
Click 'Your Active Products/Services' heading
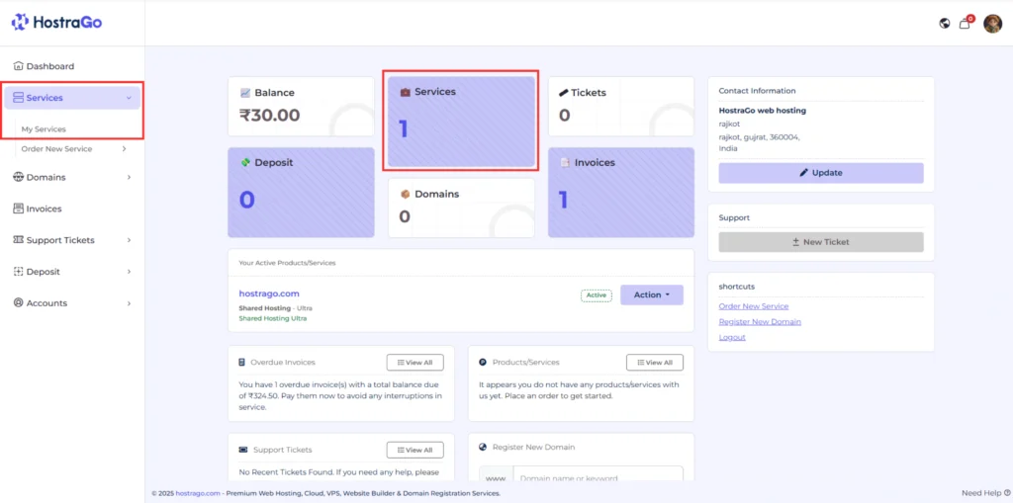(287, 263)
